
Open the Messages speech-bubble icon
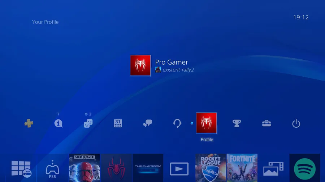pyautogui.click(x=148, y=123)
